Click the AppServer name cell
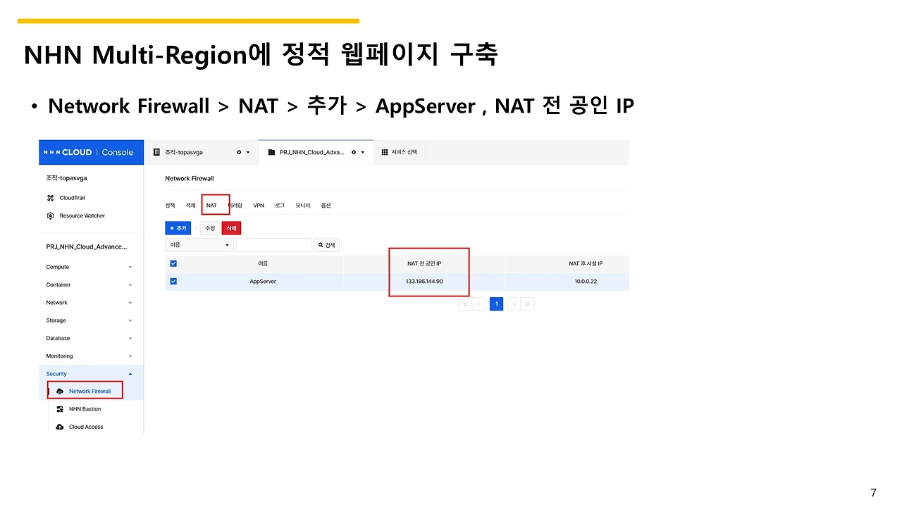 [263, 281]
